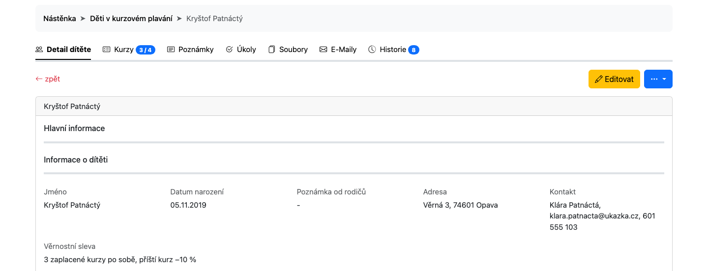The width and height of the screenshot is (708, 271).
Task: Switch to the Kurzy tab
Action: click(x=129, y=50)
